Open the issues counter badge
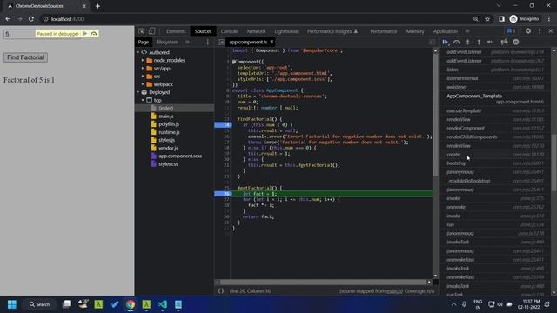557x313 pixels. (x=511, y=31)
